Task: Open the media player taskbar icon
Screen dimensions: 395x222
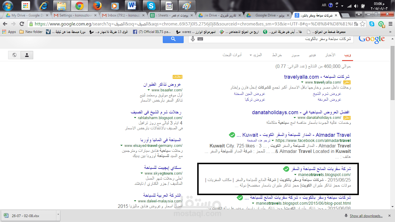Action: point(115,5)
